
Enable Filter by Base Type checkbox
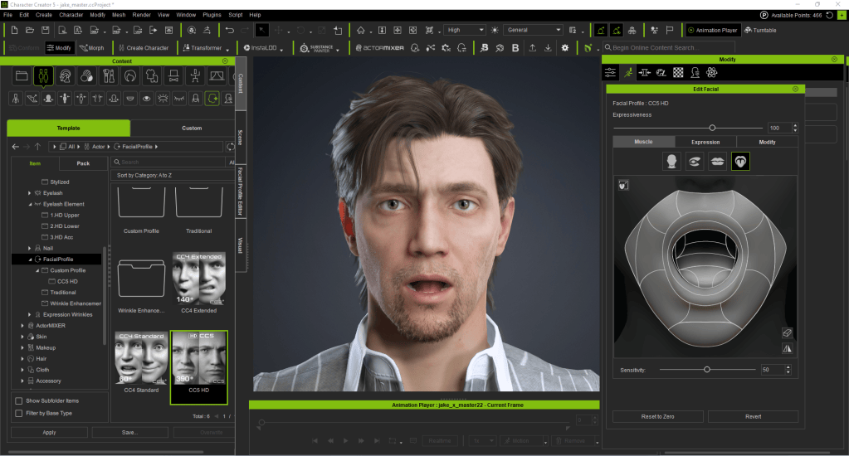tap(19, 413)
